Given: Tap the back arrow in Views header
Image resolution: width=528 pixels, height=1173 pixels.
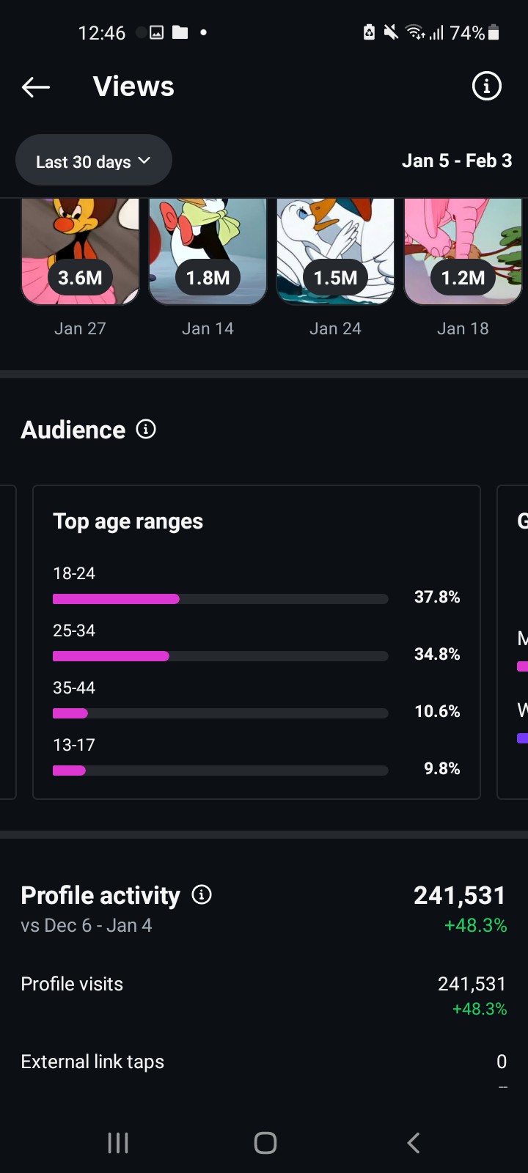Looking at the screenshot, I should (36, 87).
